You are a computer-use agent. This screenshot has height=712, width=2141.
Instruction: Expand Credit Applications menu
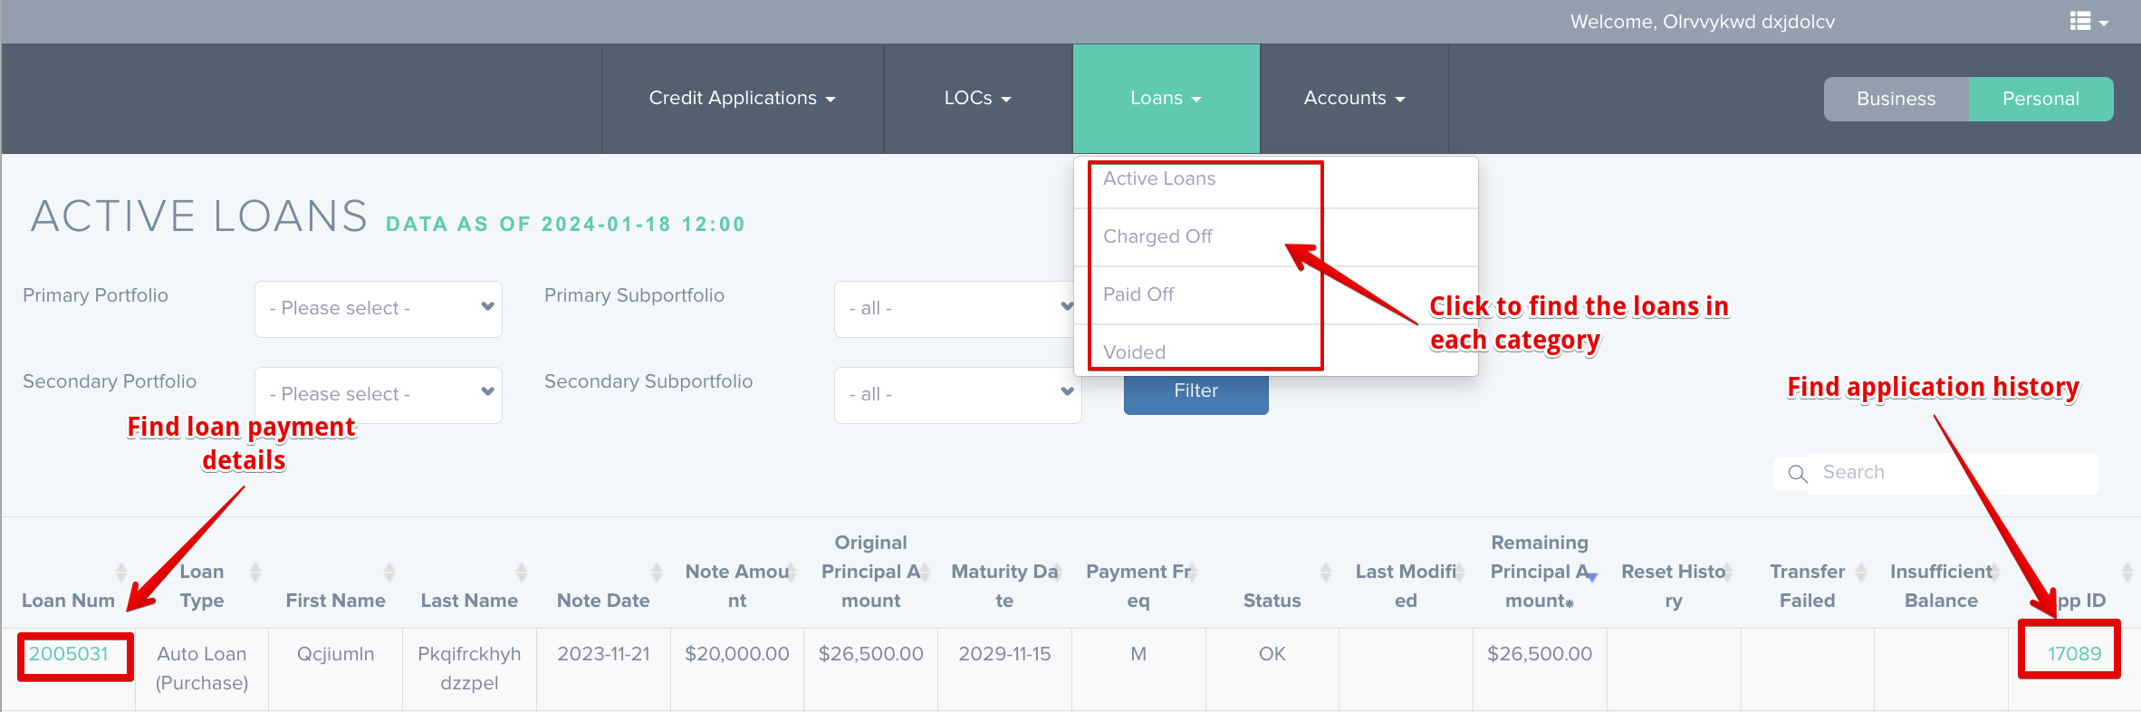[x=743, y=98]
